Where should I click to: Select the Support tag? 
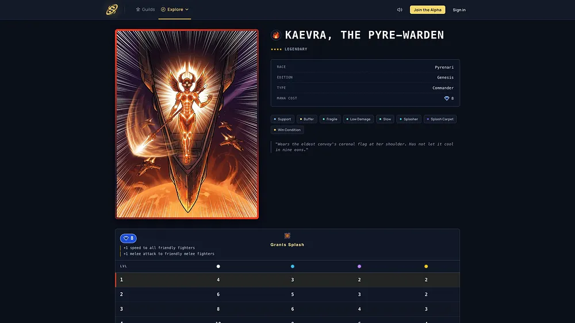[x=282, y=119]
